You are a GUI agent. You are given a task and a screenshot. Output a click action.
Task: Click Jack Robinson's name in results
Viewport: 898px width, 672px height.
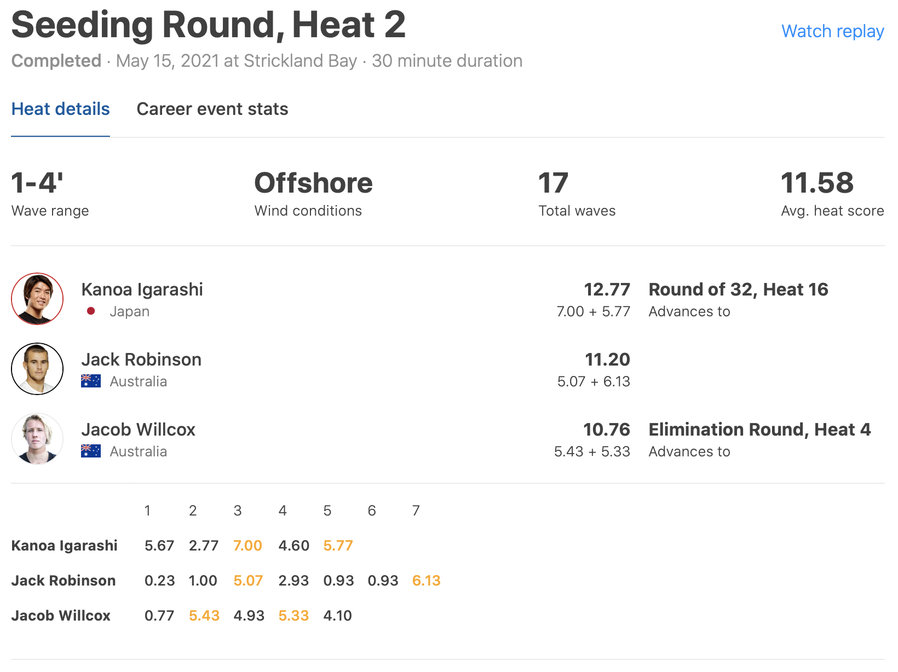click(141, 360)
